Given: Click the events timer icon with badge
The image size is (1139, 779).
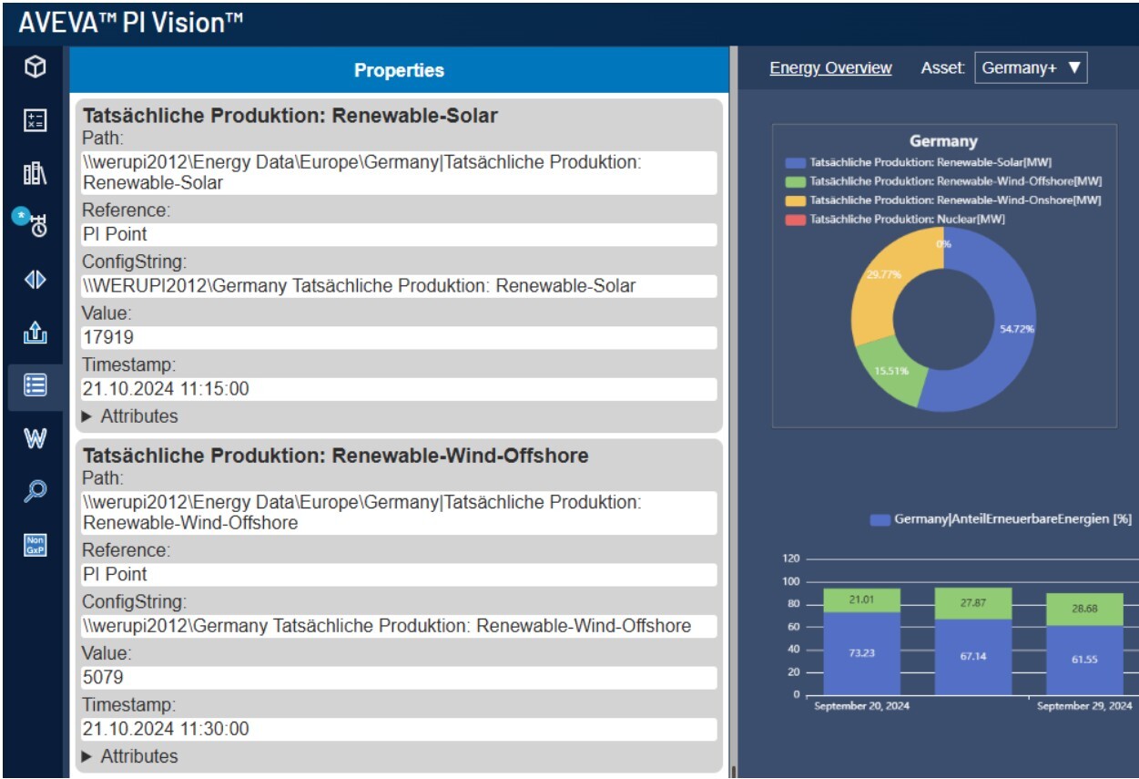Looking at the screenshot, I should pyautogui.click(x=35, y=223).
